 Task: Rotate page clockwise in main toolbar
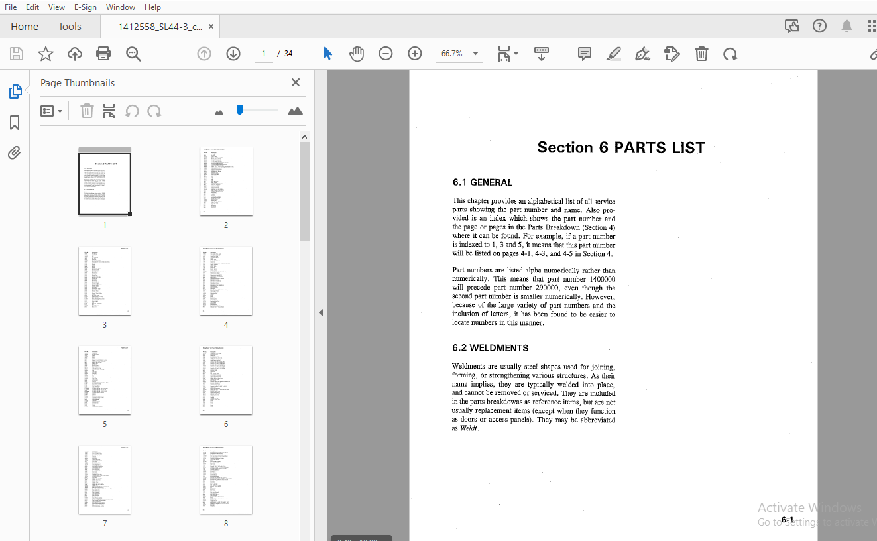731,54
